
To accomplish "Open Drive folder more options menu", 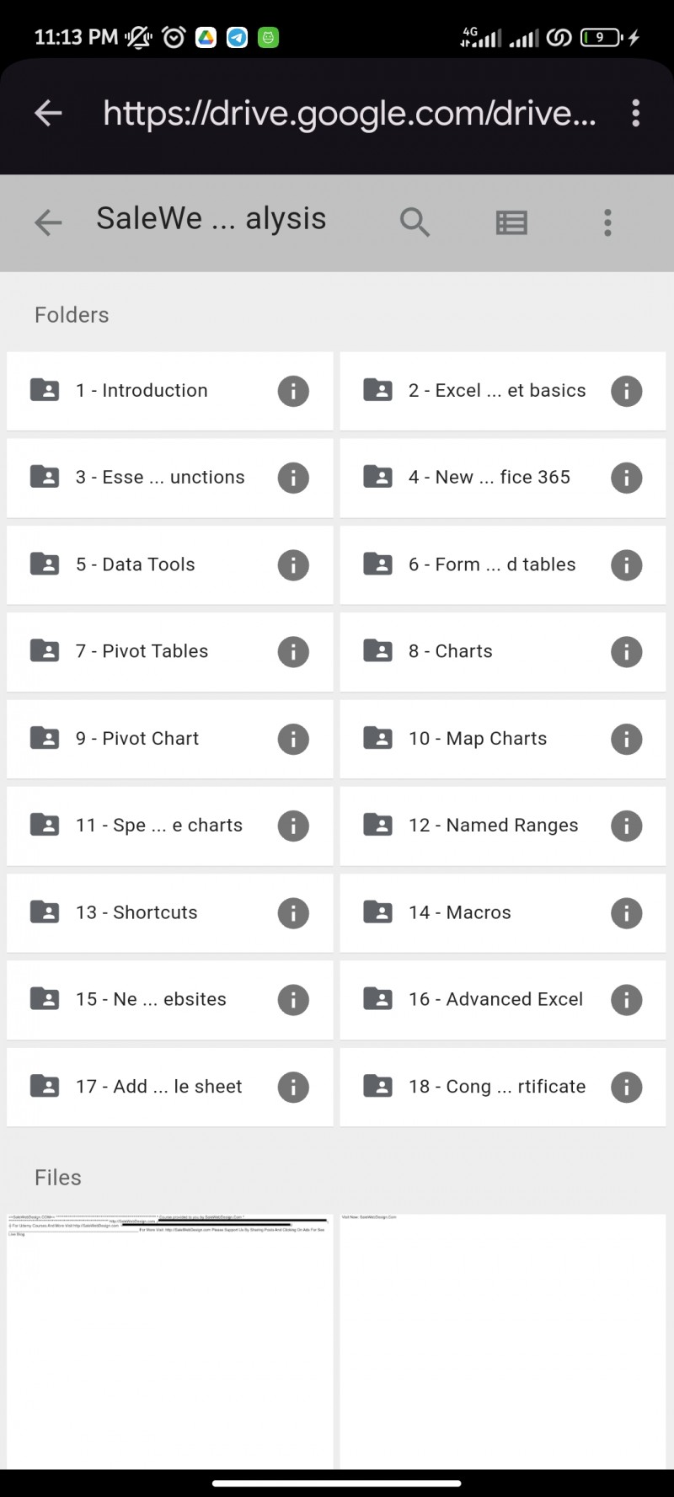I will coord(607,222).
